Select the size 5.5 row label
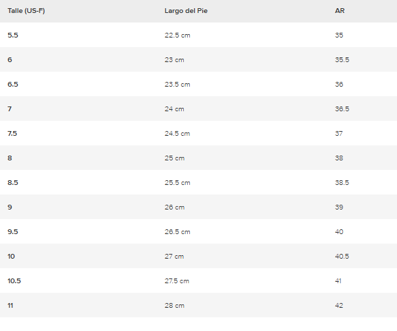The height and width of the screenshot is (331, 397). (13, 35)
